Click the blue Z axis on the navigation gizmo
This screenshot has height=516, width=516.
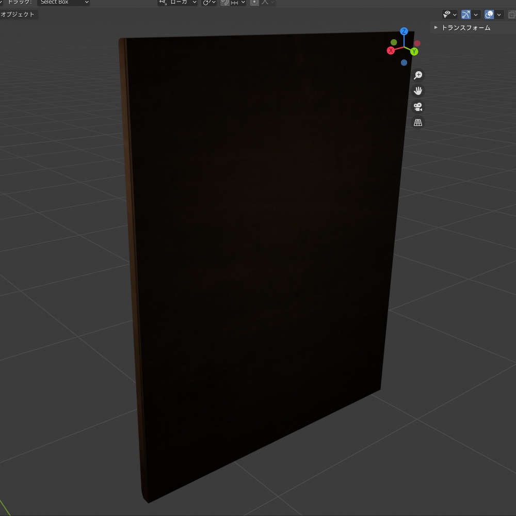pyautogui.click(x=404, y=31)
